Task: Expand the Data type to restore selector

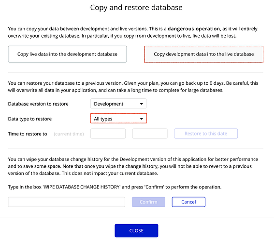Action: tap(118, 119)
